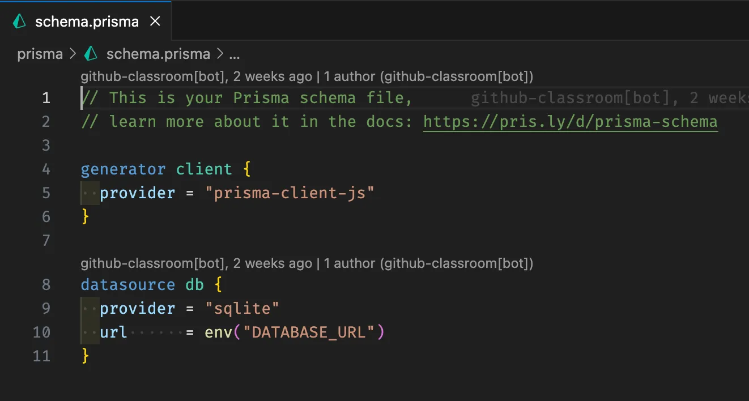Viewport: 749px width, 401px height.
Task: Click line number 1 in the gutter
Action: (x=46, y=98)
